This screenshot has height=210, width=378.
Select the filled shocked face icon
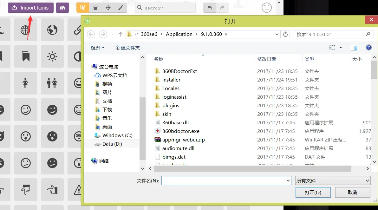(x=52, y=136)
